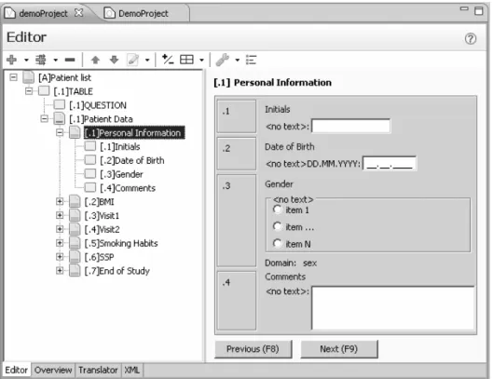493x379 pixels.
Task: Collapse the [A]Patient list node
Action: tap(14, 77)
